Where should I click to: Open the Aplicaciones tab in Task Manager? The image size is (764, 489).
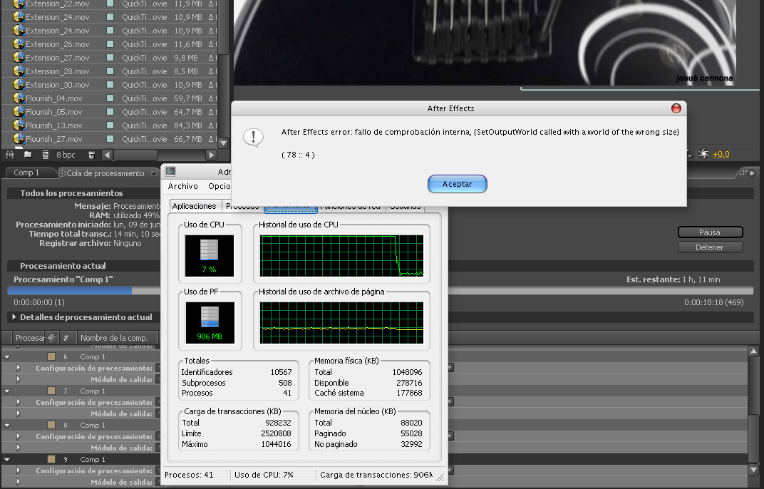click(194, 206)
